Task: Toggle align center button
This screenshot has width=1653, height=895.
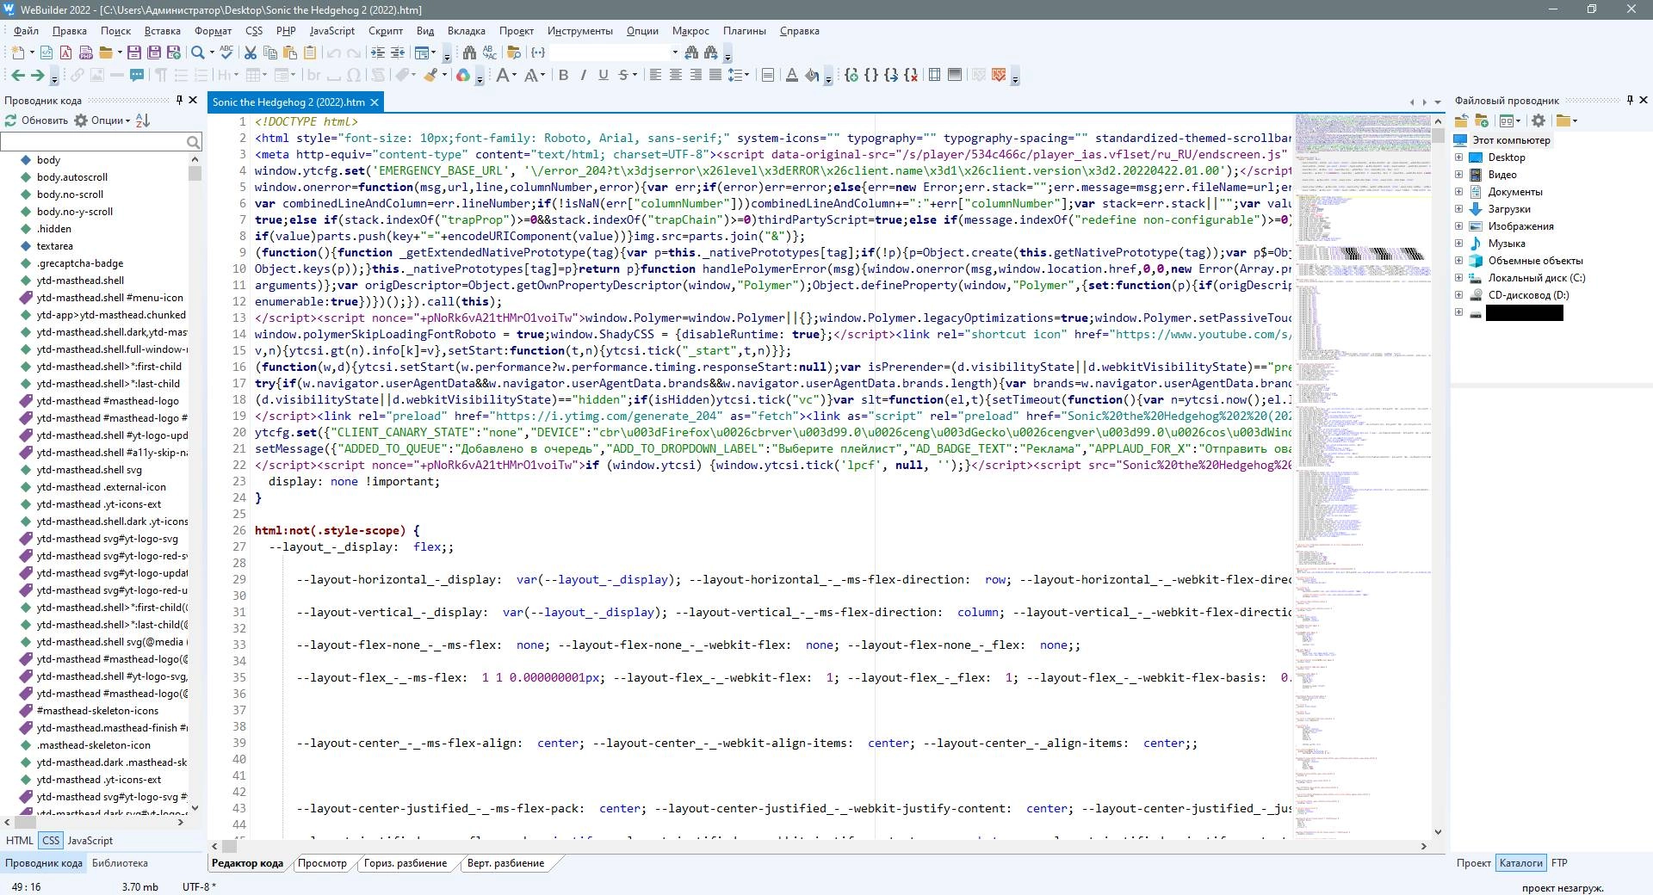Action: point(676,75)
